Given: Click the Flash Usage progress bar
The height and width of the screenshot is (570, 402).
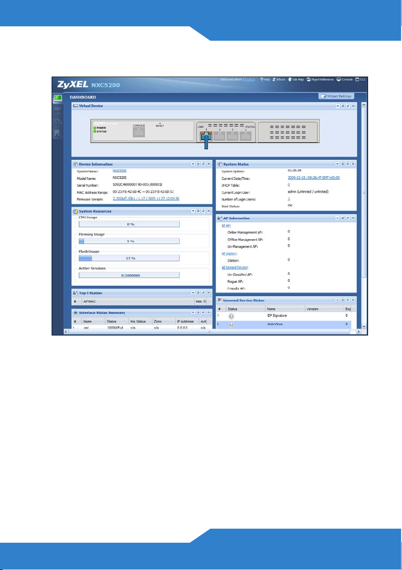Looking at the screenshot, I should click(x=129, y=258).
